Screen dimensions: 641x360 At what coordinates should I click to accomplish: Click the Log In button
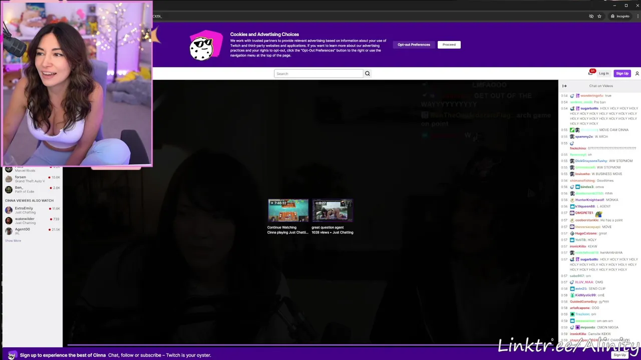[603, 73]
